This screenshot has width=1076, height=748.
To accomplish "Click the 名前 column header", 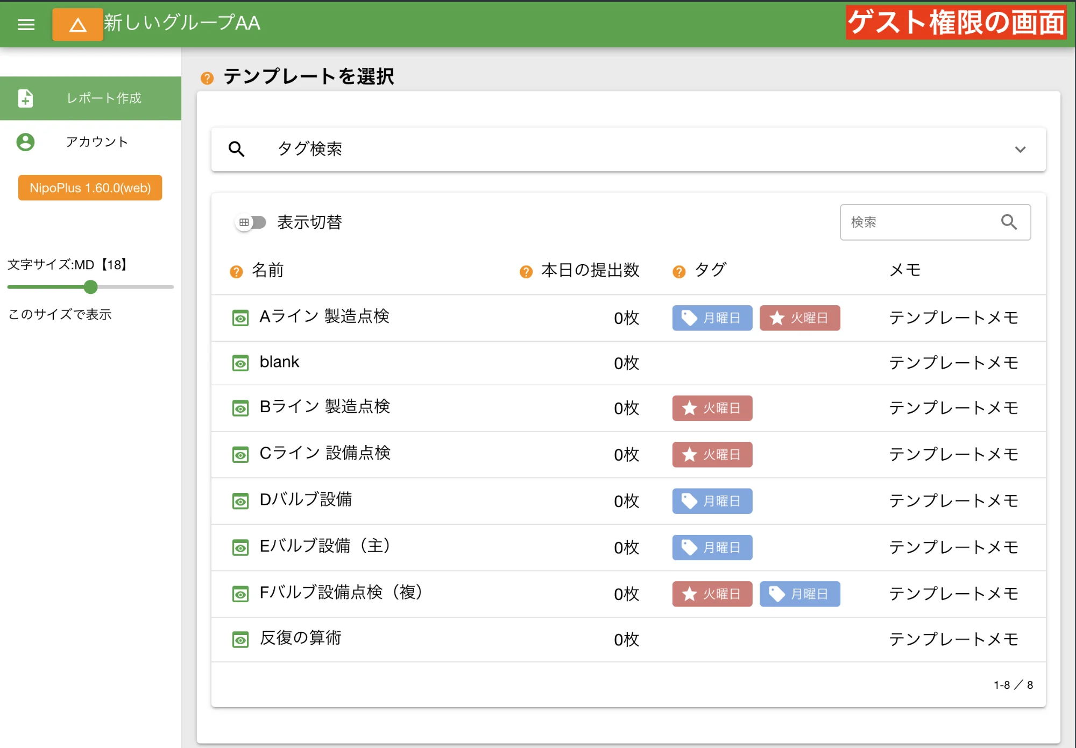I will (x=267, y=270).
